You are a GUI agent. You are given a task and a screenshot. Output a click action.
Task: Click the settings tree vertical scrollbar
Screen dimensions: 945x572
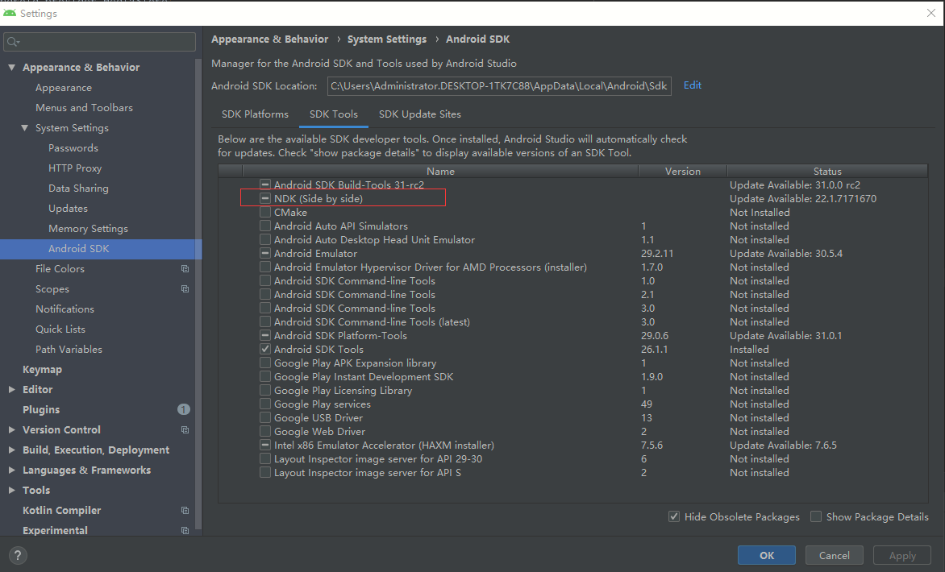coord(198,295)
